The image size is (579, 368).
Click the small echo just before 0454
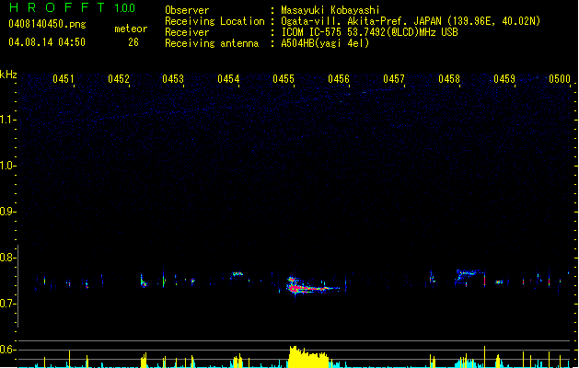237,274
